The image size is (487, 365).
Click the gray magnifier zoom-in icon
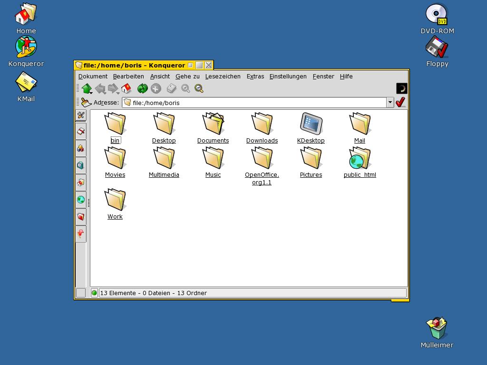coord(185,89)
